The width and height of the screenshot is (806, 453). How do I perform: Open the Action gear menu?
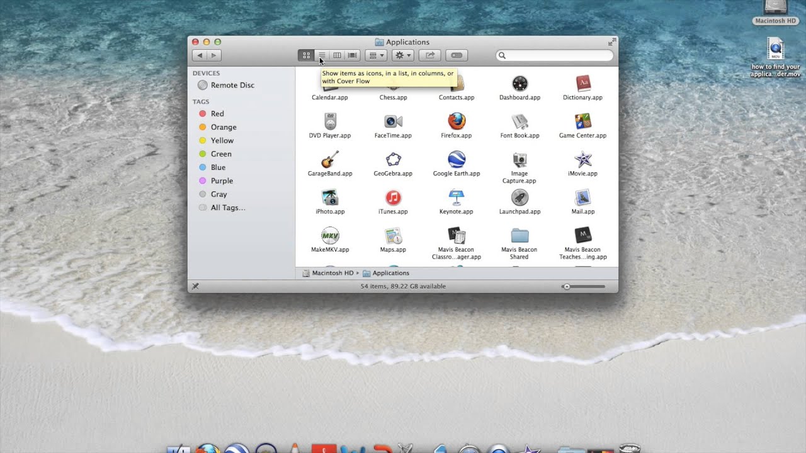point(402,55)
